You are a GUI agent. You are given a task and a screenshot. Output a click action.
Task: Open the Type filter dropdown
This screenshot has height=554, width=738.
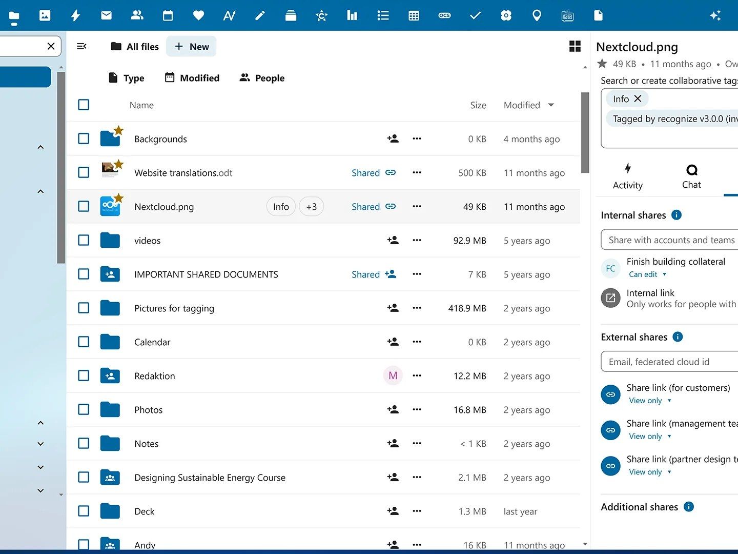click(x=127, y=78)
